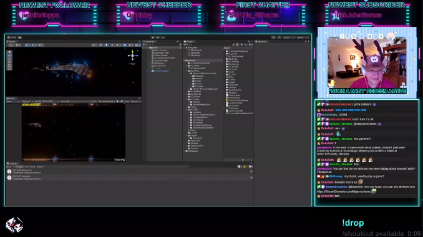The width and height of the screenshot is (423, 237).
Task: Select the Rotate tool in Scene
Action: [x=9, y=59]
